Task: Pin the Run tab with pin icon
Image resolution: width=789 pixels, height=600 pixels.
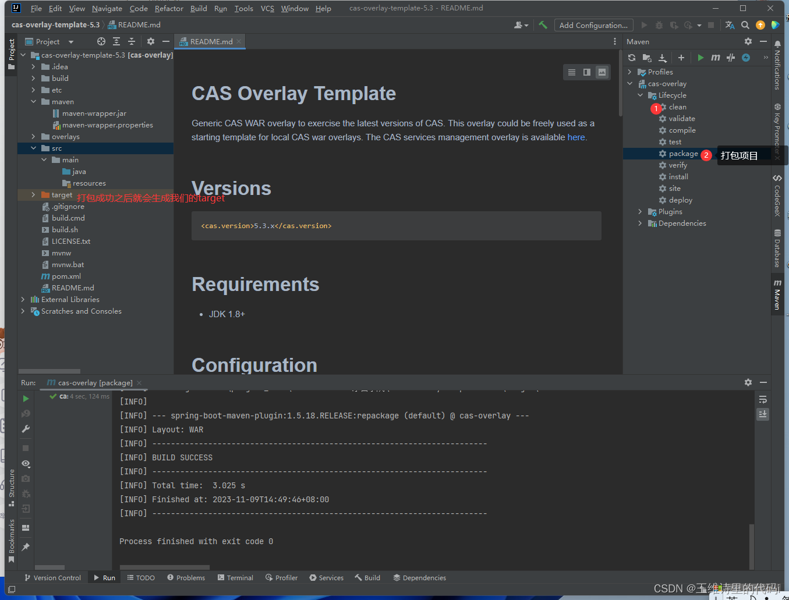Action: 26,547
